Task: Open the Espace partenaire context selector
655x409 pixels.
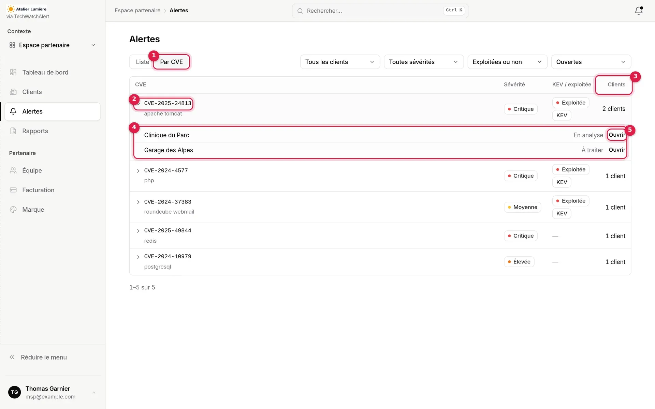Action: coord(53,45)
